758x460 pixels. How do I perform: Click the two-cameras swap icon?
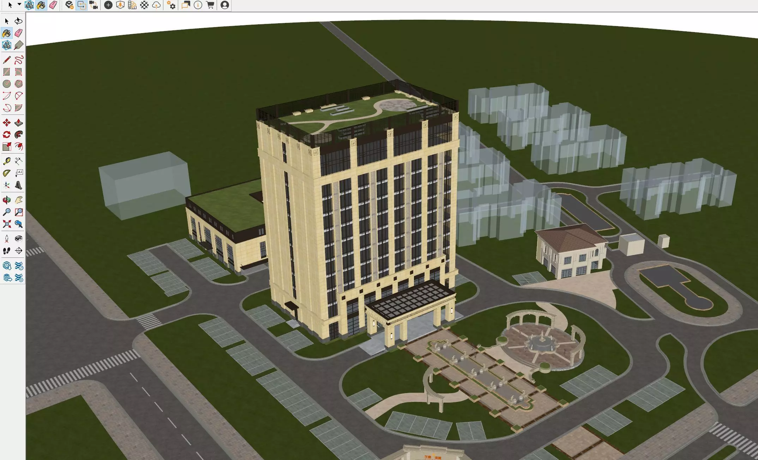tap(94, 5)
